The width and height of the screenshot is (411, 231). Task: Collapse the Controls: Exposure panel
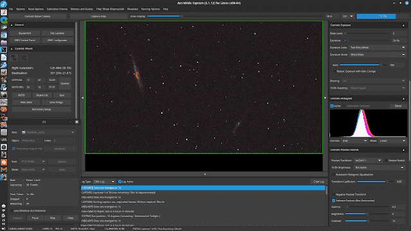403,25
